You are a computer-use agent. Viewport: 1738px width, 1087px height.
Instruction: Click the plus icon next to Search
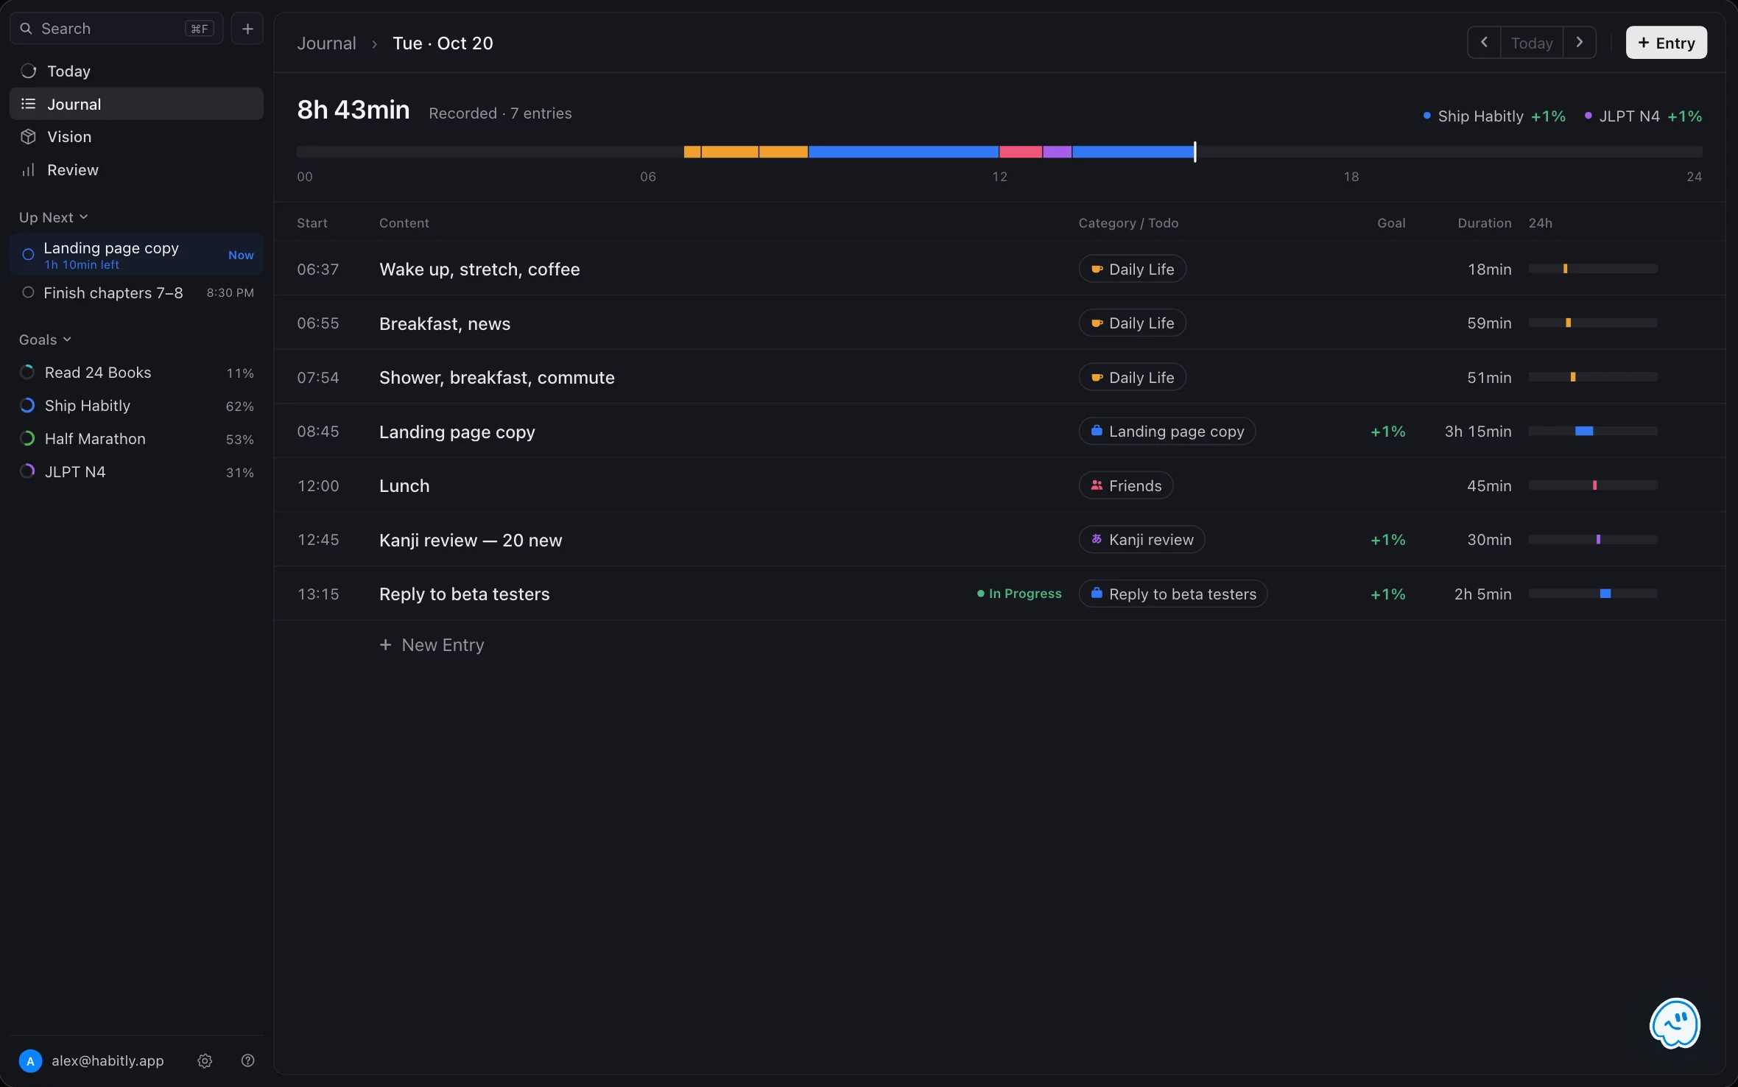(247, 29)
